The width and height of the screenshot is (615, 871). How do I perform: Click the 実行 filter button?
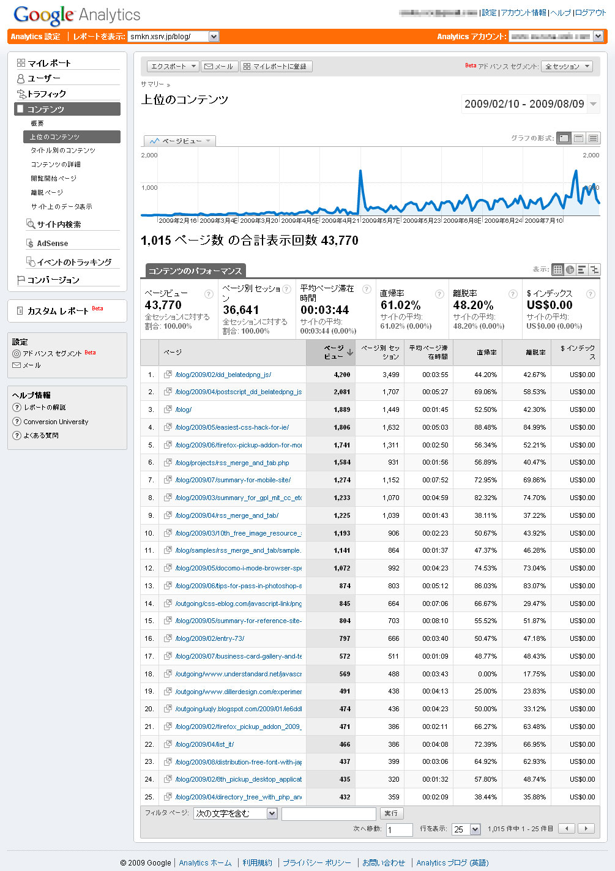coord(391,813)
